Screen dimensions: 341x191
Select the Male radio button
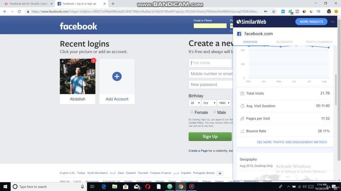[x=214, y=112]
